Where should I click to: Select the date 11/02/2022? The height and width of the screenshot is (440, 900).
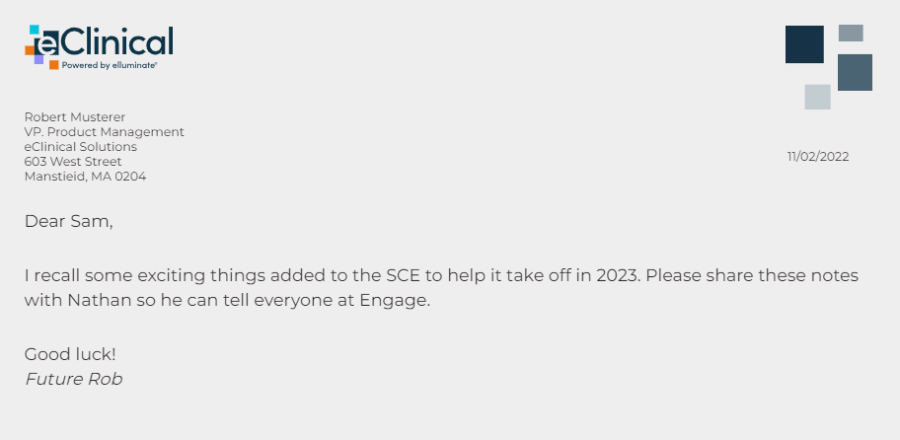pyautogui.click(x=817, y=156)
